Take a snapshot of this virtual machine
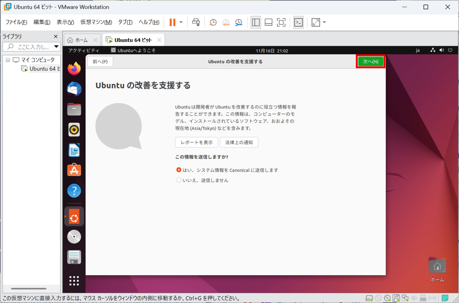Image resolution: width=459 pixels, height=303 pixels. coord(213,22)
